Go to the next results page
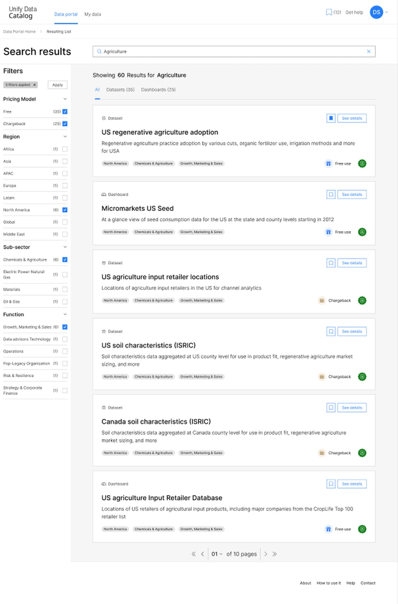The height and width of the screenshot is (604, 398). tap(266, 554)
